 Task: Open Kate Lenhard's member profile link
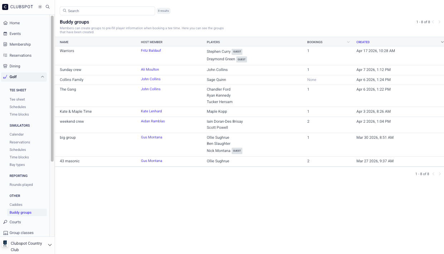pyautogui.click(x=151, y=111)
